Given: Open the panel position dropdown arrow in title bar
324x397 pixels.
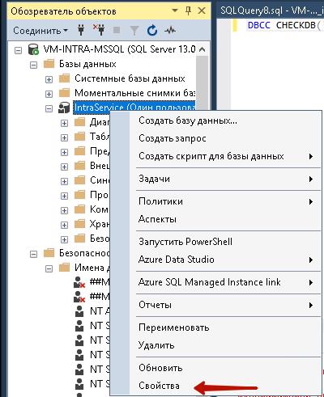Looking at the screenshot, I should [x=175, y=11].
